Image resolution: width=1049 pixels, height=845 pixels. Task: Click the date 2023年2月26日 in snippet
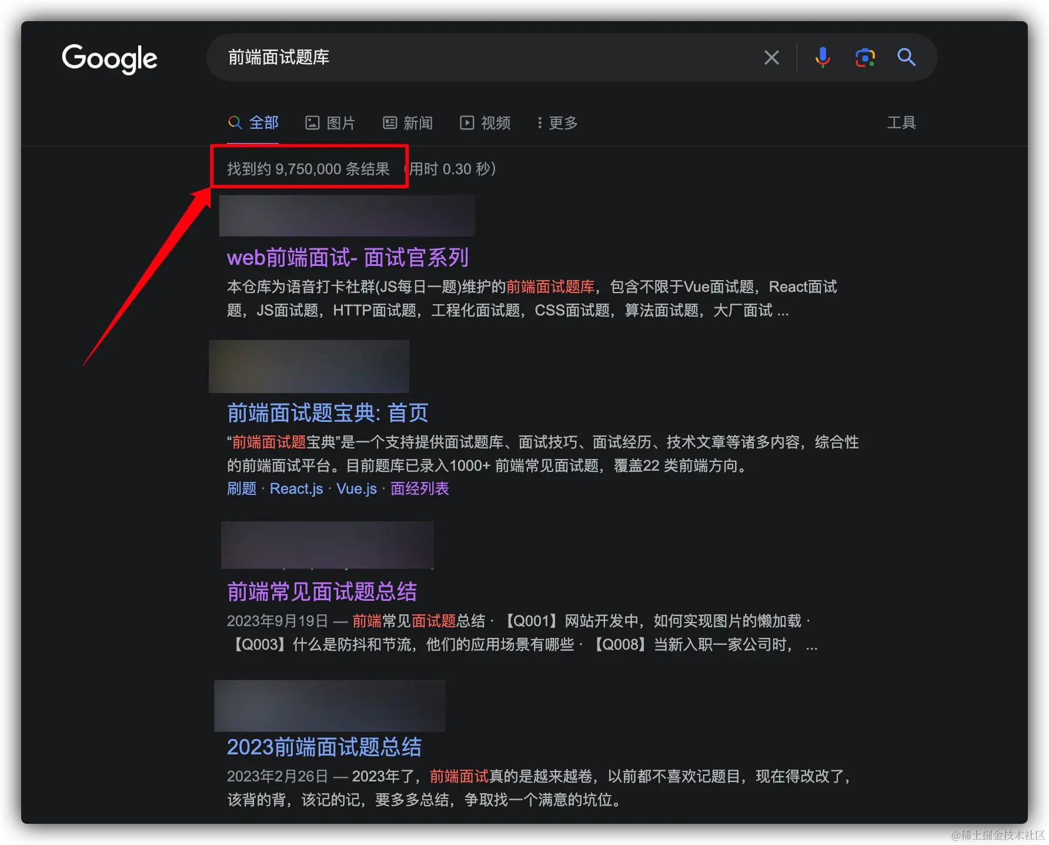[x=278, y=776]
